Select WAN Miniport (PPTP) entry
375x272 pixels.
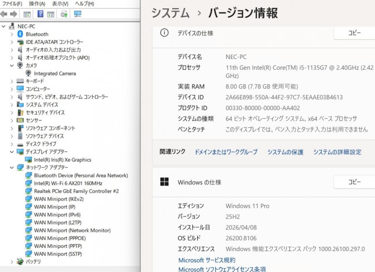point(58,246)
